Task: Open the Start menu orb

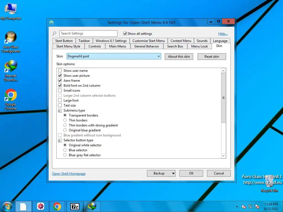Action: coord(7,206)
